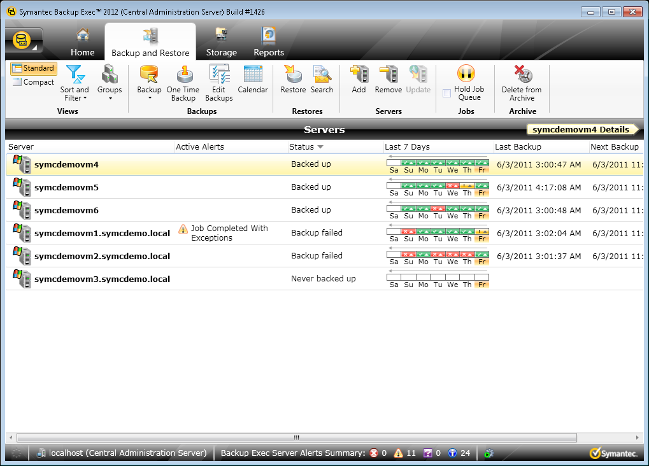
Task: Switch to Compact view
Action: coord(34,82)
